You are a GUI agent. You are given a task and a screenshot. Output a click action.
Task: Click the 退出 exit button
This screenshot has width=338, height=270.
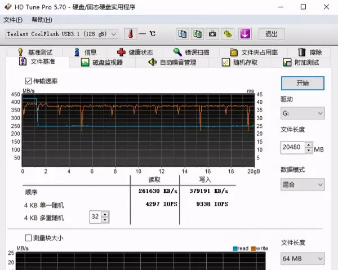point(272,34)
